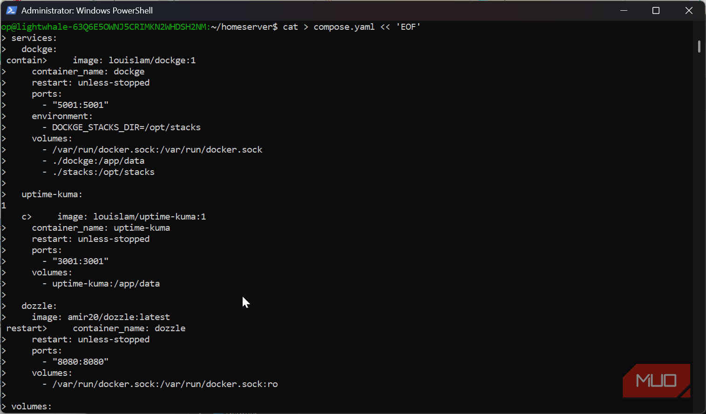Screen dimensions: 706x414
Task: Click 'uptime-kuma:/app/data' volume line
Action: (x=106, y=284)
